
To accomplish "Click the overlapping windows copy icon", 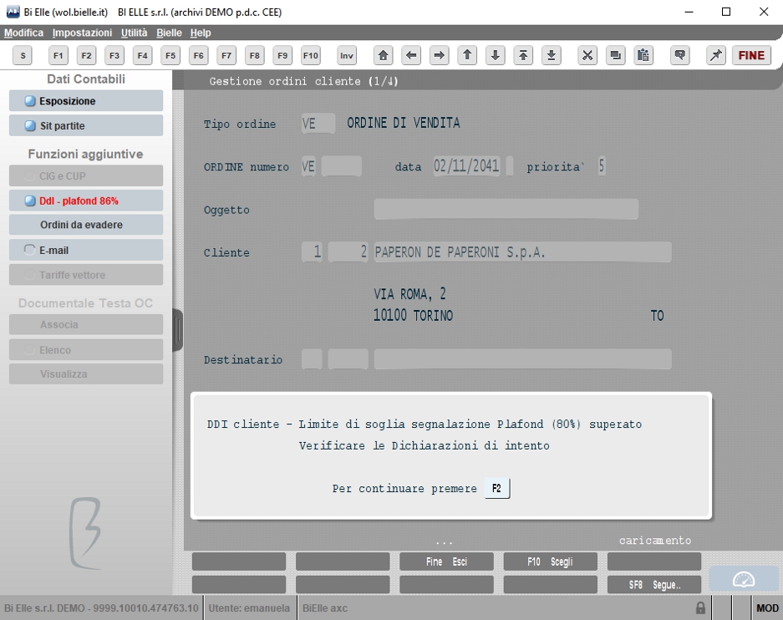I will [x=615, y=55].
